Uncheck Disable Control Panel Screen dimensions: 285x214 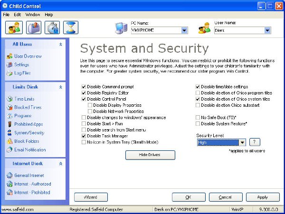tap(84, 99)
